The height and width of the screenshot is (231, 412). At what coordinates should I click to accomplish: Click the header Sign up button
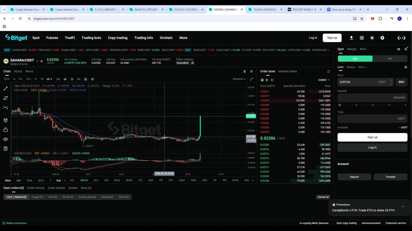tap(332, 38)
